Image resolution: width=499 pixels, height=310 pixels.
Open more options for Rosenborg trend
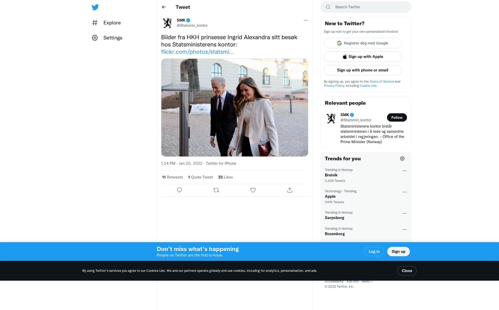point(404,229)
